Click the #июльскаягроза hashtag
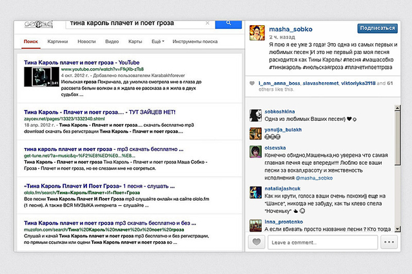Screen dimensions: 412x274 [322, 68]
